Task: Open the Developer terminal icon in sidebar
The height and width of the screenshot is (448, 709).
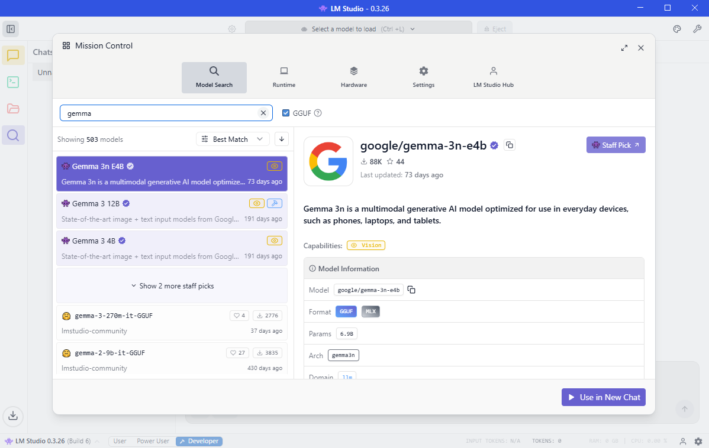Action: pyautogui.click(x=13, y=82)
